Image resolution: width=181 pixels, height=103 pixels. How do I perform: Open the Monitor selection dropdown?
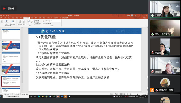coord(55,21)
